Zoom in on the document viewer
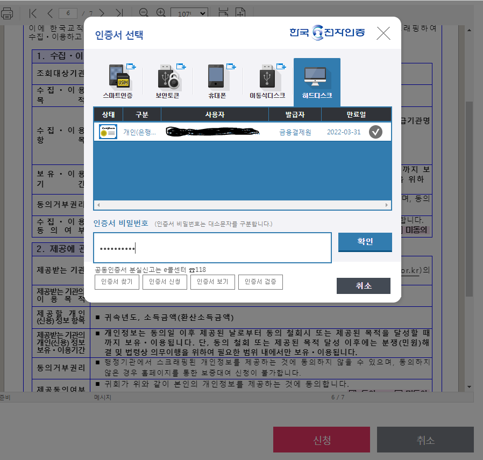The height and width of the screenshot is (460, 483). click(x=161, y=13)
